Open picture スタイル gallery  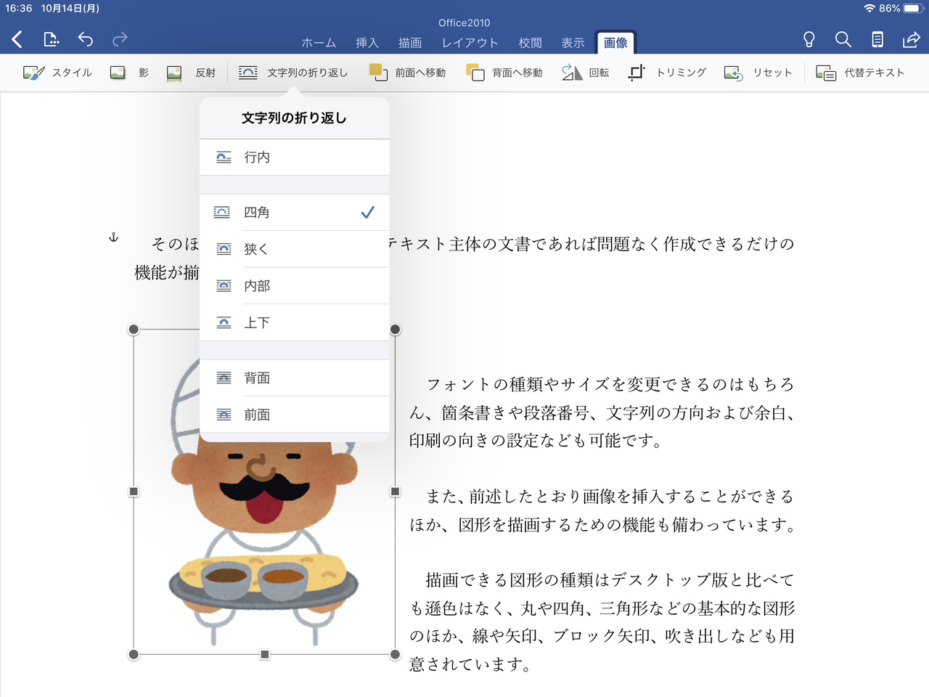[57, 73]
